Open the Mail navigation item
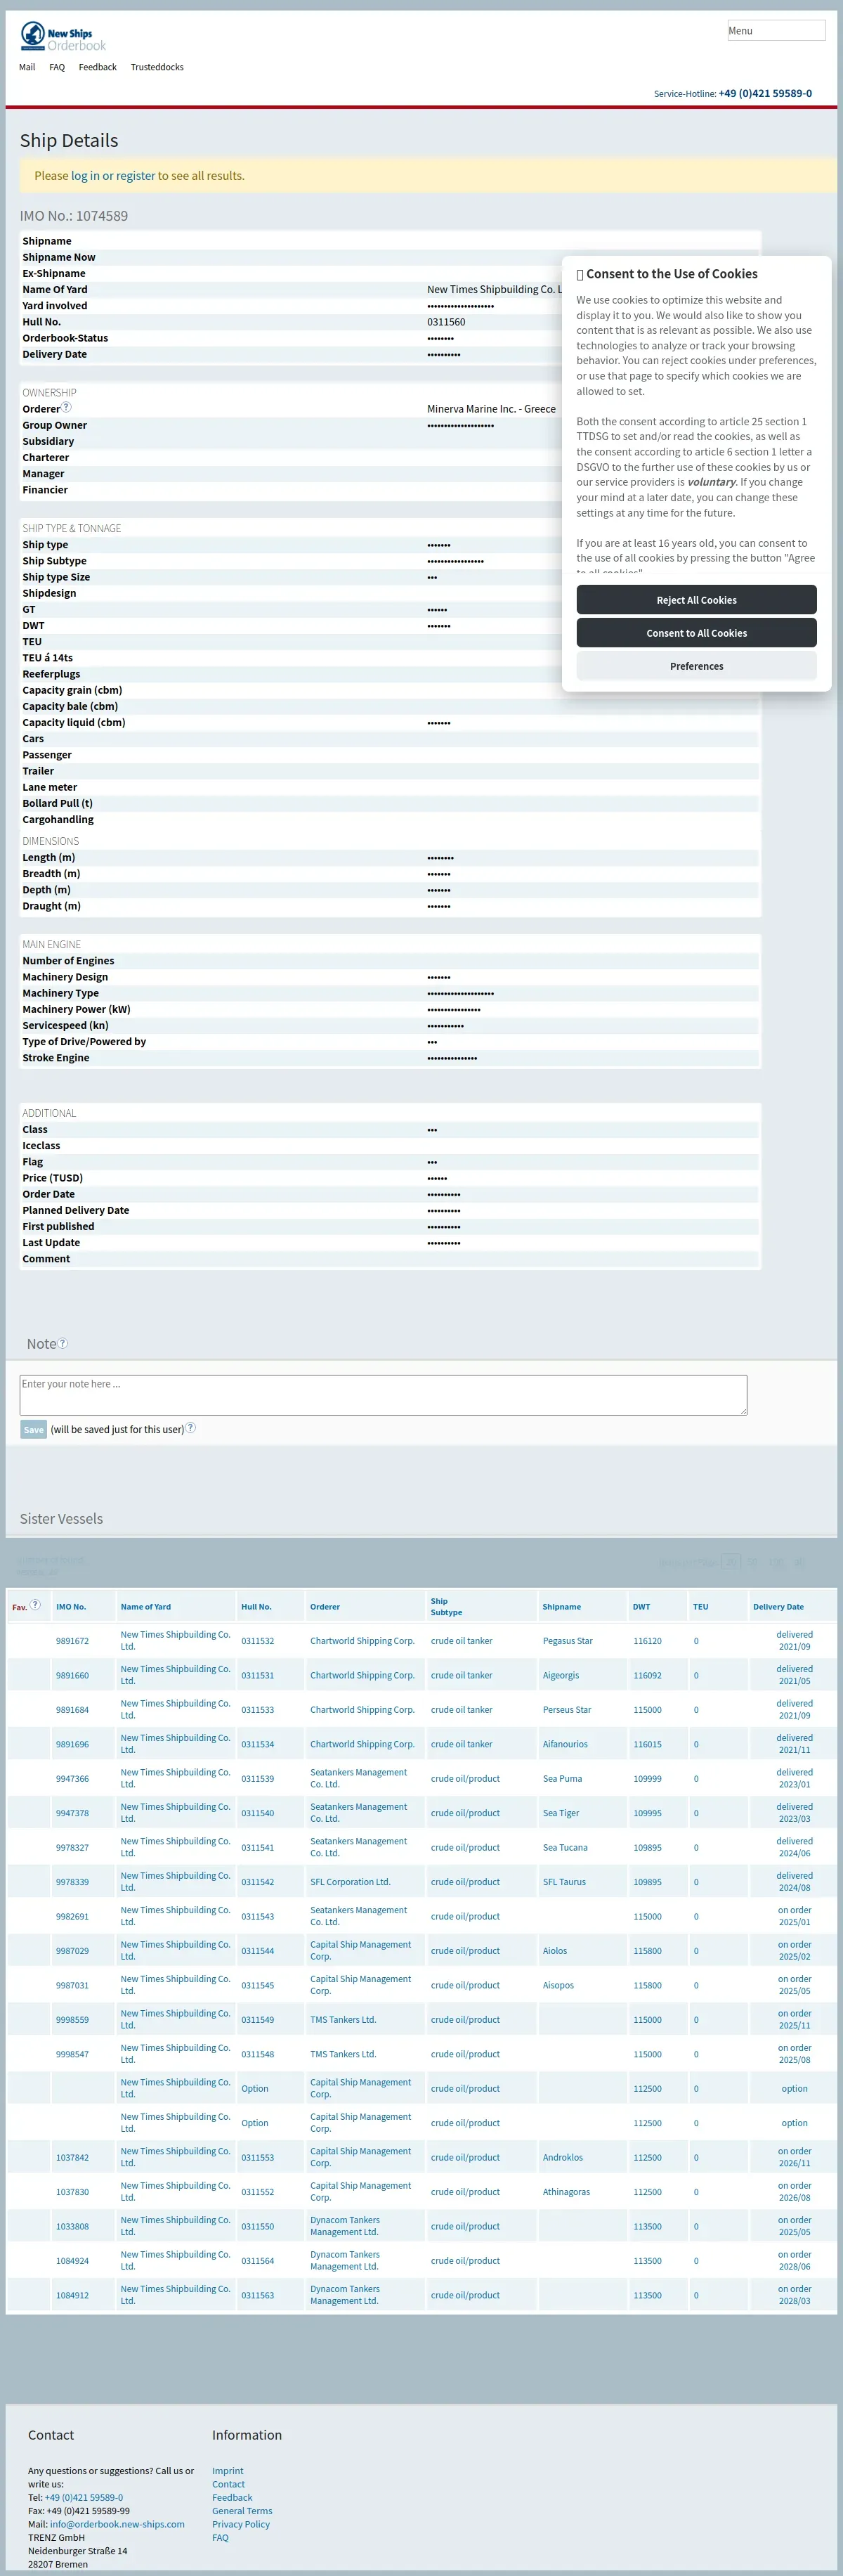The width and height of the screenshot is (843, 2576). pyautogui.click(x=27, y=67)
